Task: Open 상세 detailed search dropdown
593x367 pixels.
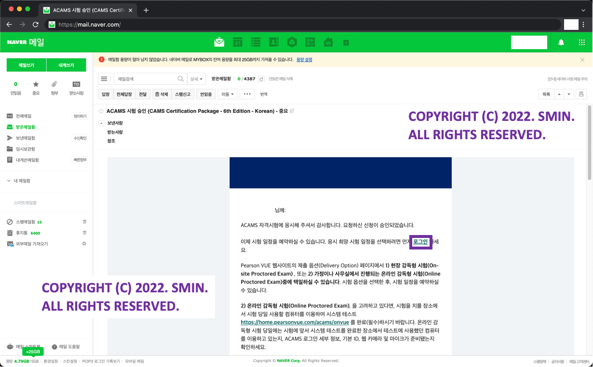Action: click(x=196, y=79)
